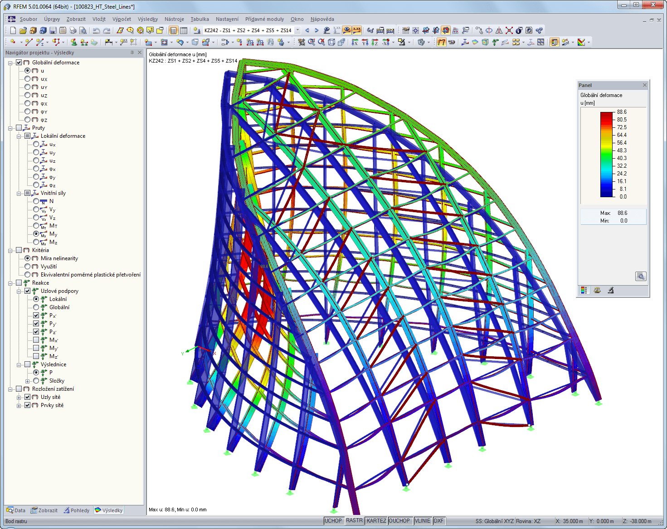Open an existing project file

coord(23,30)
